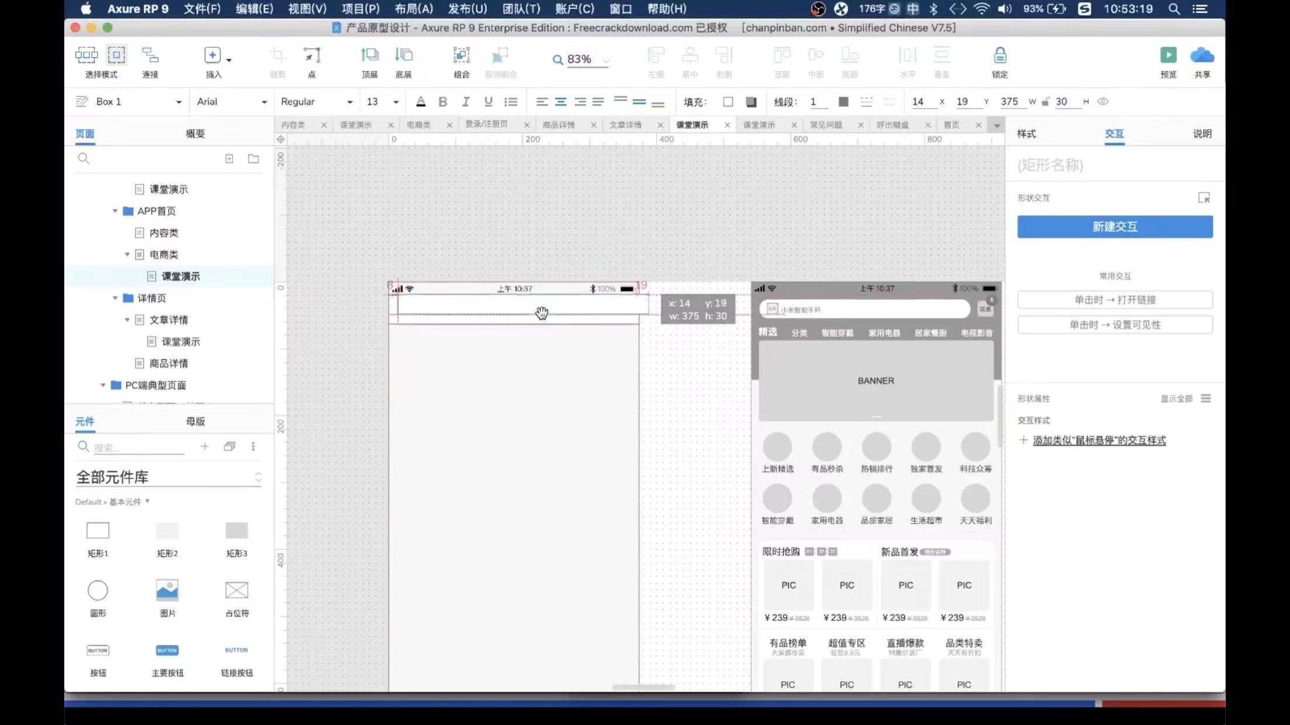
Task: Click the add folder icon in pages panel
Action: click(253, 159)
